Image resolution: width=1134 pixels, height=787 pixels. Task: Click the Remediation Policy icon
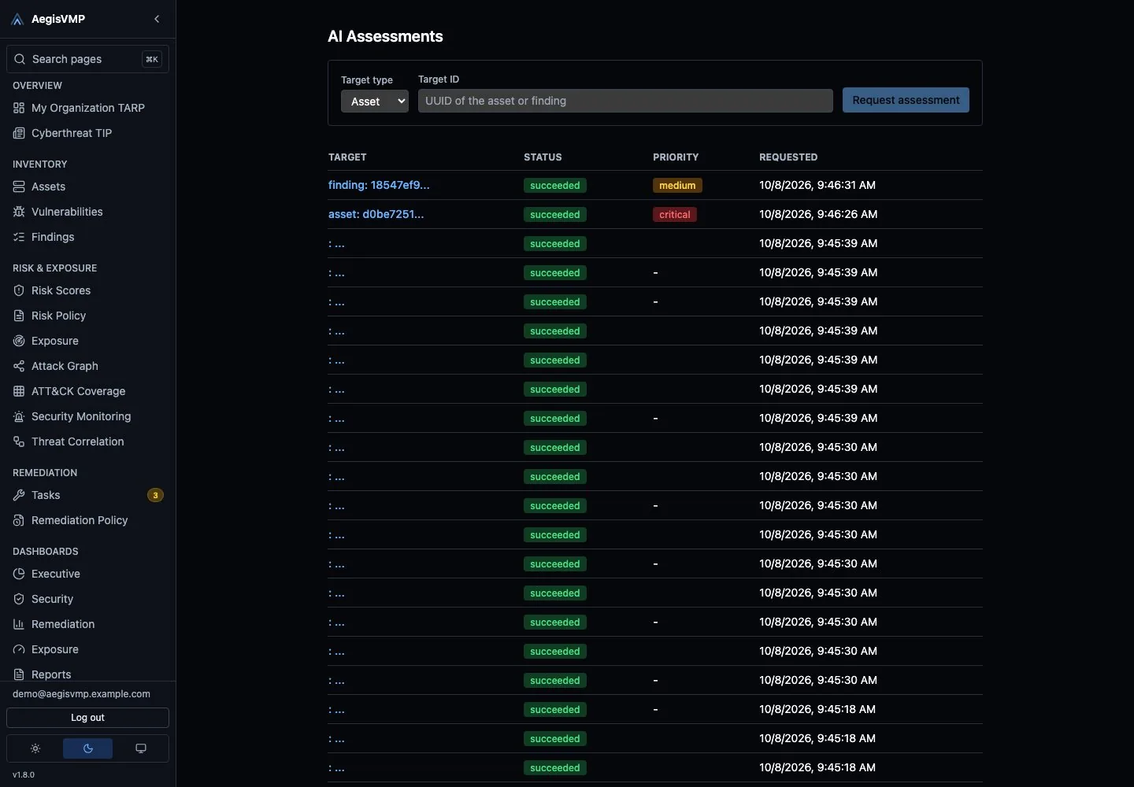[x=19, y=520]
